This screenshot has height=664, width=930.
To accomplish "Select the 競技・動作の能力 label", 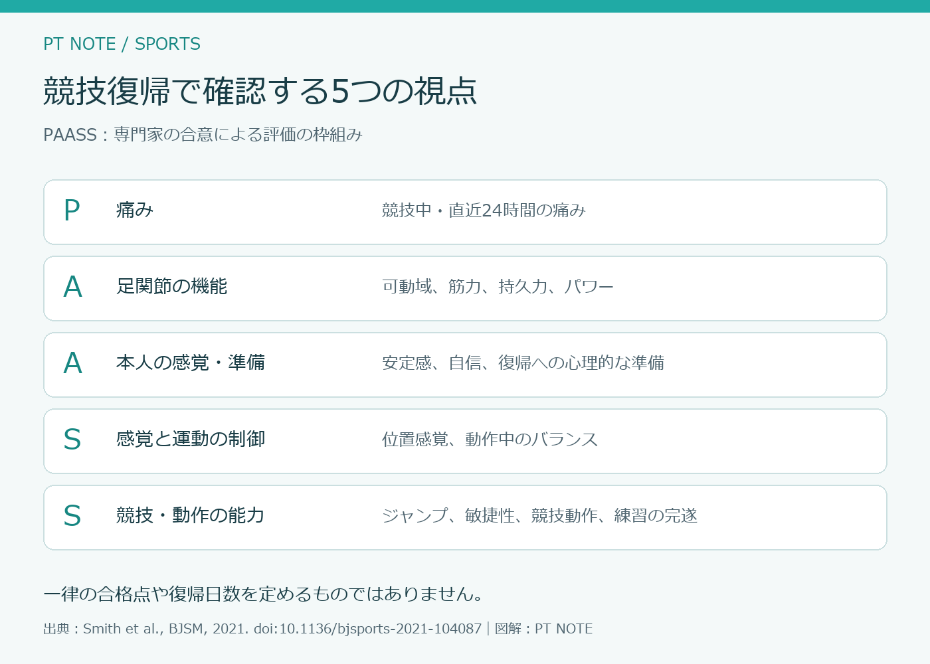I will click(191, 516).
